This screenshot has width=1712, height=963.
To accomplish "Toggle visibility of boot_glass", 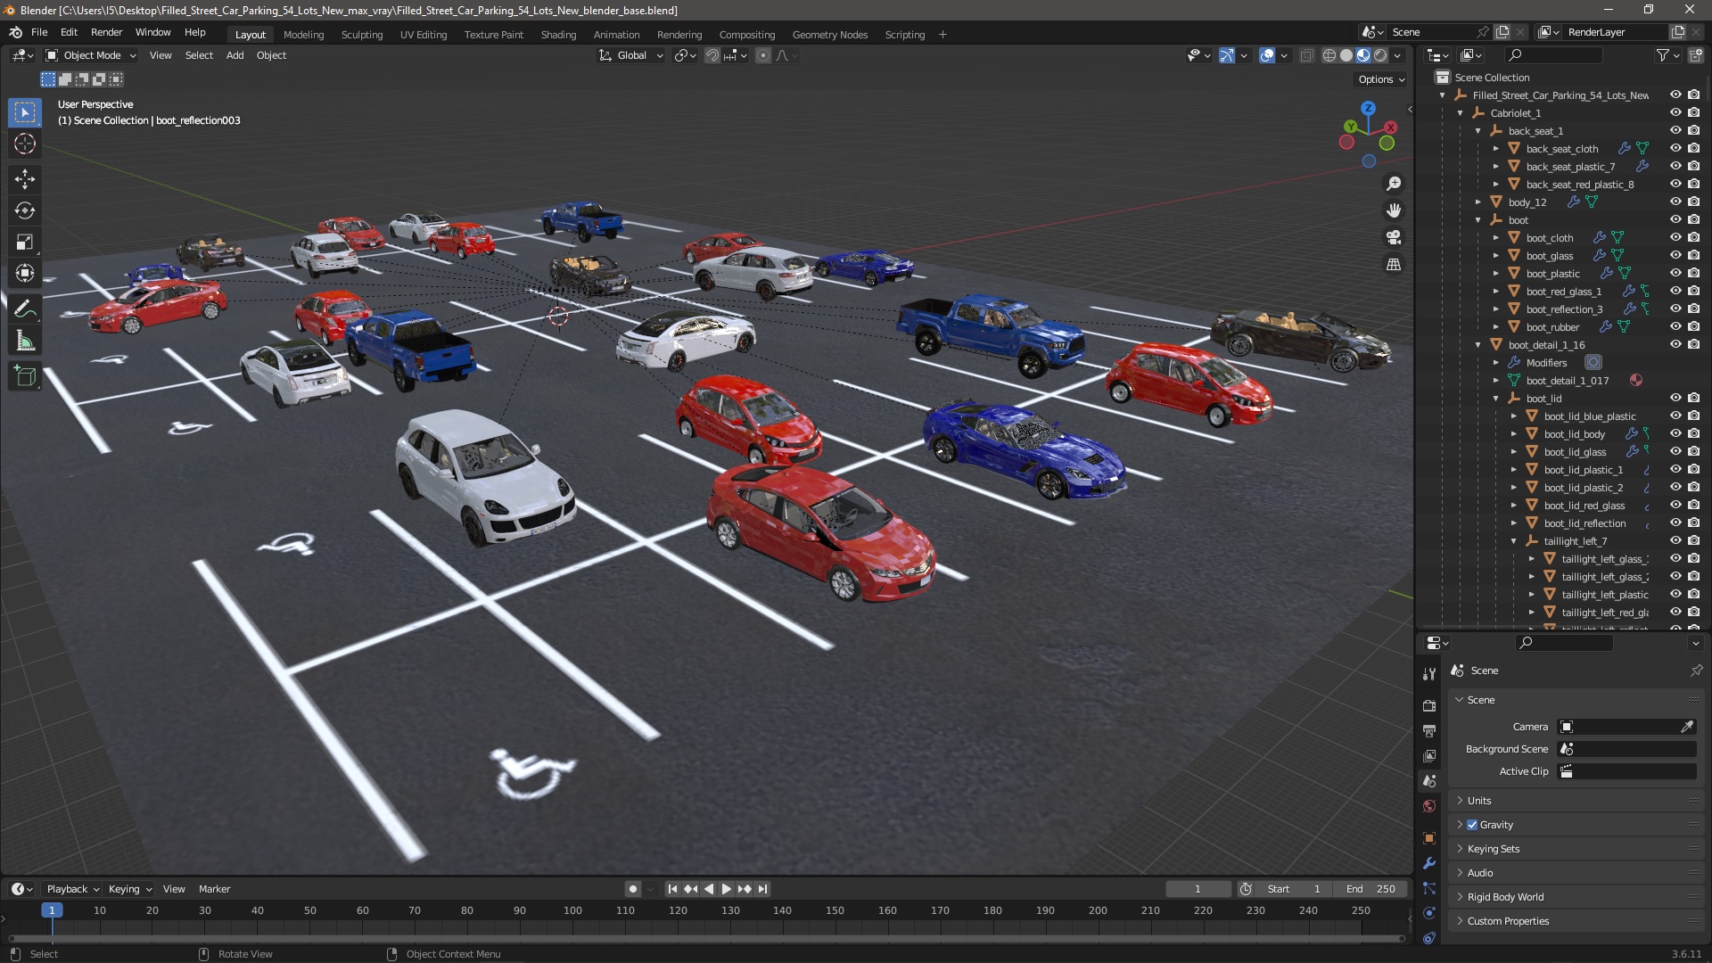I will [1675, 255].
